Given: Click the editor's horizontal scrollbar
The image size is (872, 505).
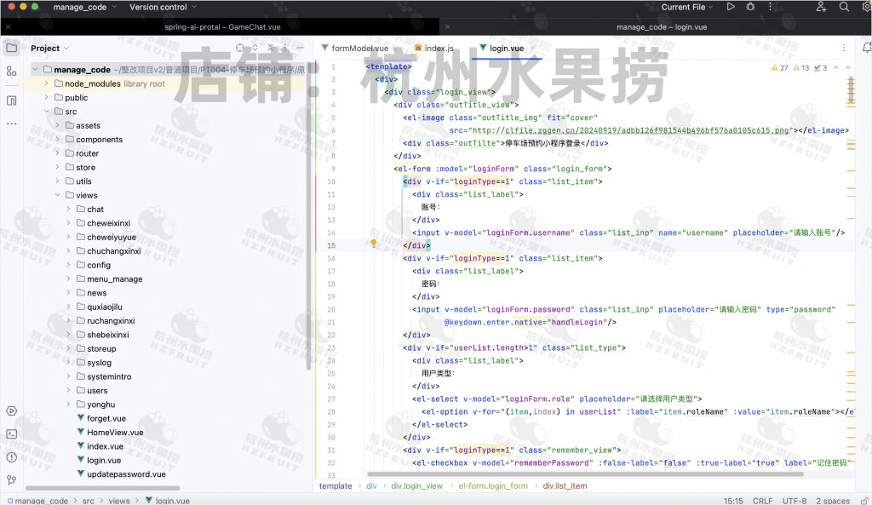Looking at the screenshot, I should (x=588, y=473).
